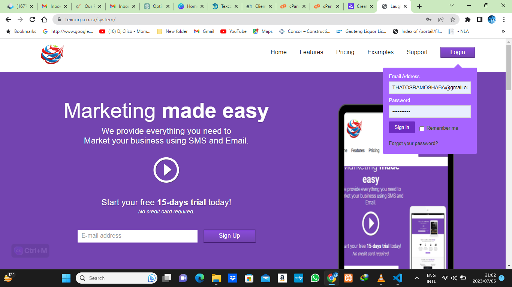Open WhatsApp from the taskbar

pyautogui.click(x=315, y=278)
